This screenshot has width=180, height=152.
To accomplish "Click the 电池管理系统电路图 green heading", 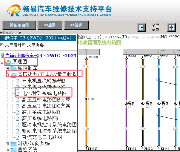I will point(99,42).
